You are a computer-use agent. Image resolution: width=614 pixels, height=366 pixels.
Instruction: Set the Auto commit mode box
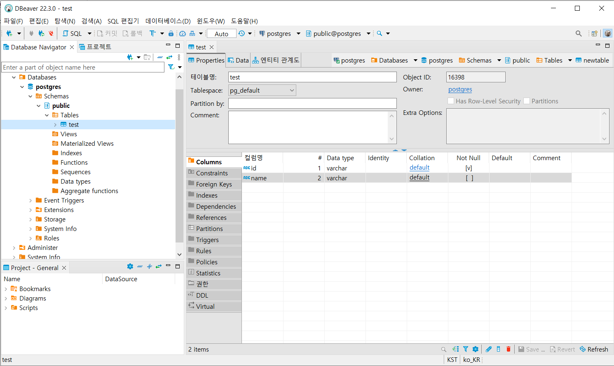[x=221, y=34]
